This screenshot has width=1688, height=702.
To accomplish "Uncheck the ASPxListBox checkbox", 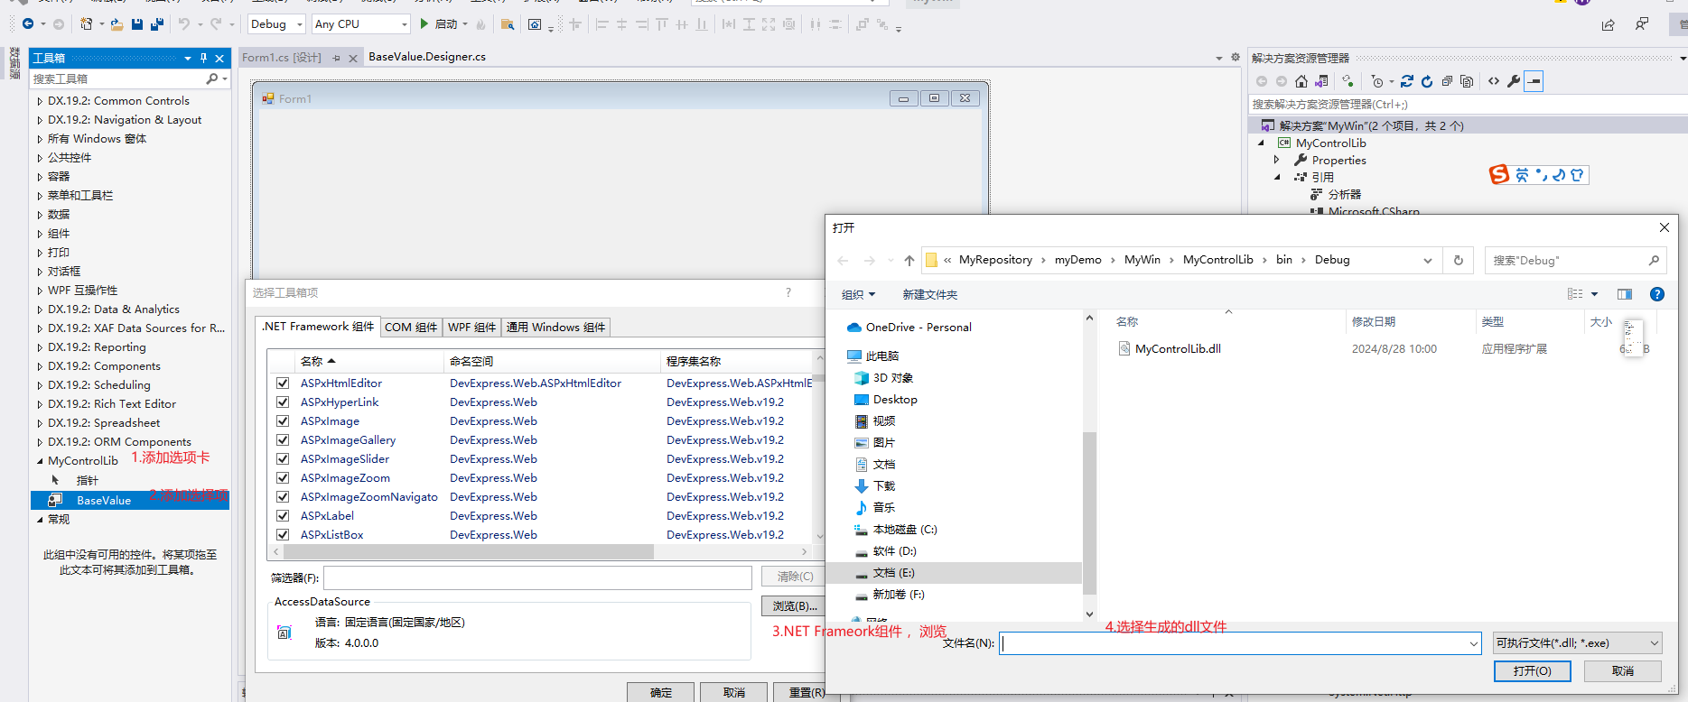I will [283, 534].
